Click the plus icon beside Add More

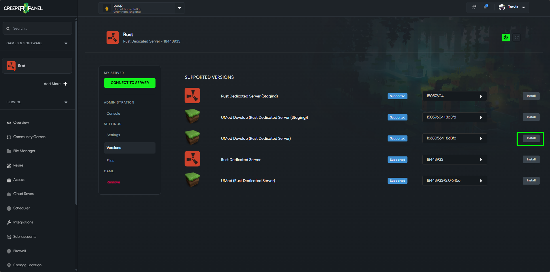click(x=65, y=84)
